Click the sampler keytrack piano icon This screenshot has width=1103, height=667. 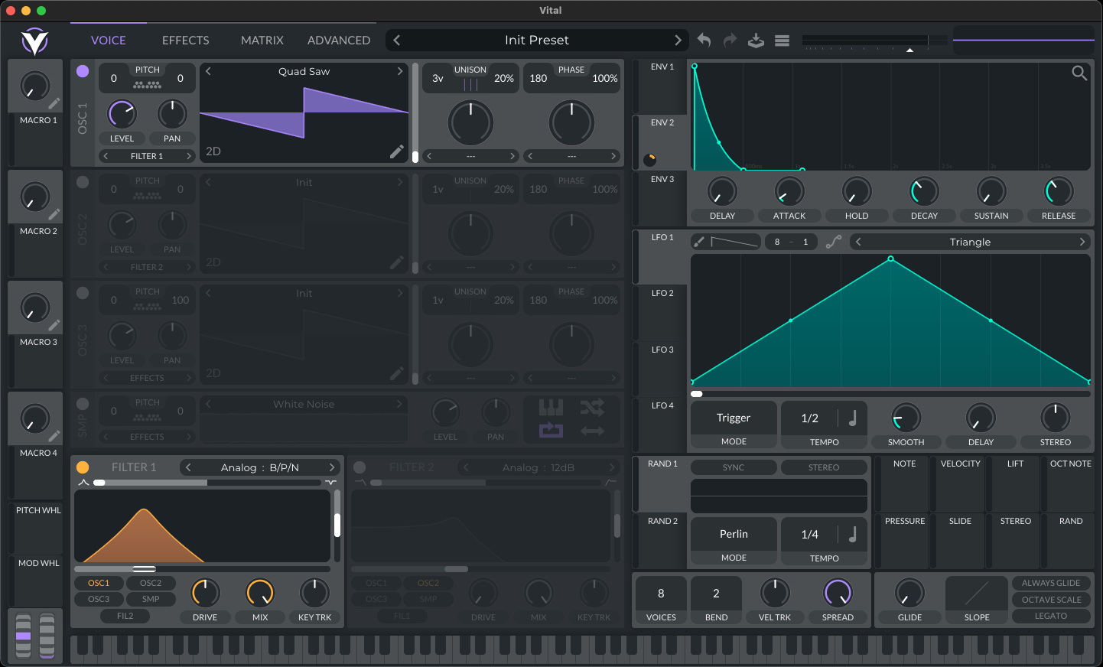click(x=551, y=407)
